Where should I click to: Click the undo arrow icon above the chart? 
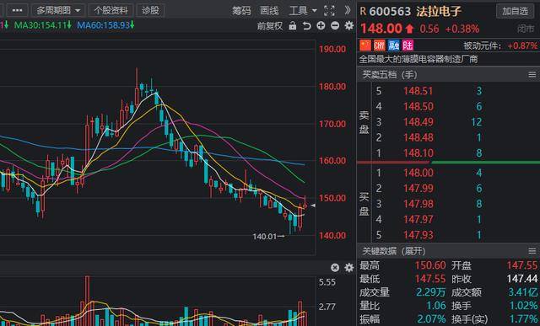tap(306, 26)
